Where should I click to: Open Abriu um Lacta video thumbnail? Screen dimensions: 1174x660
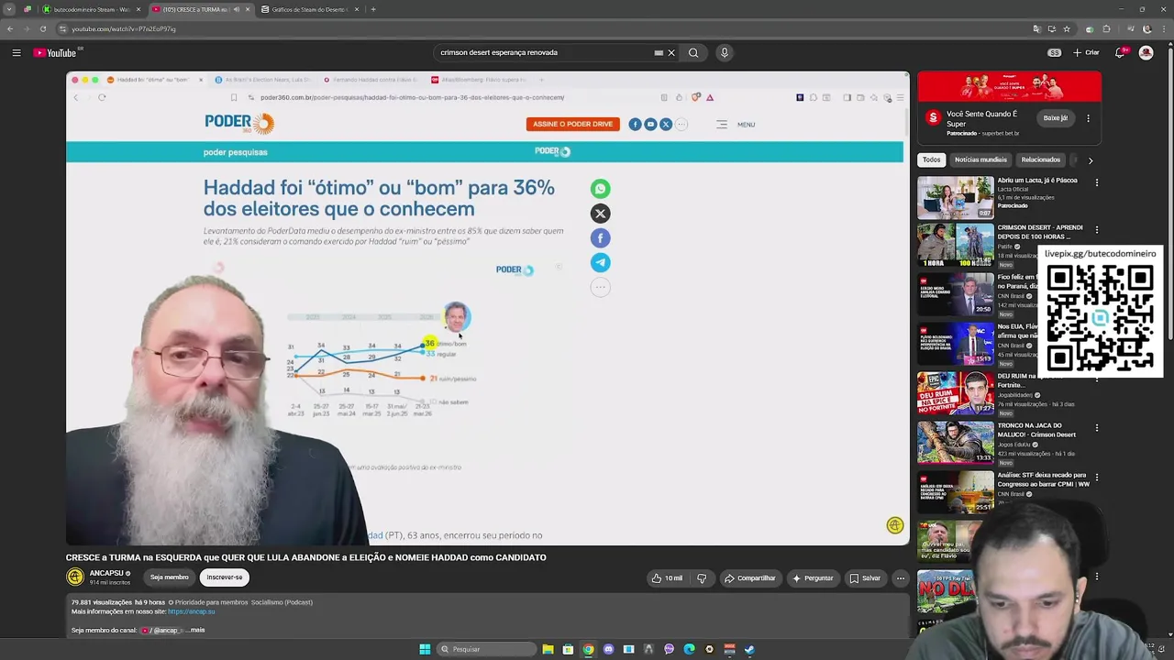click(x=956, y=197)
